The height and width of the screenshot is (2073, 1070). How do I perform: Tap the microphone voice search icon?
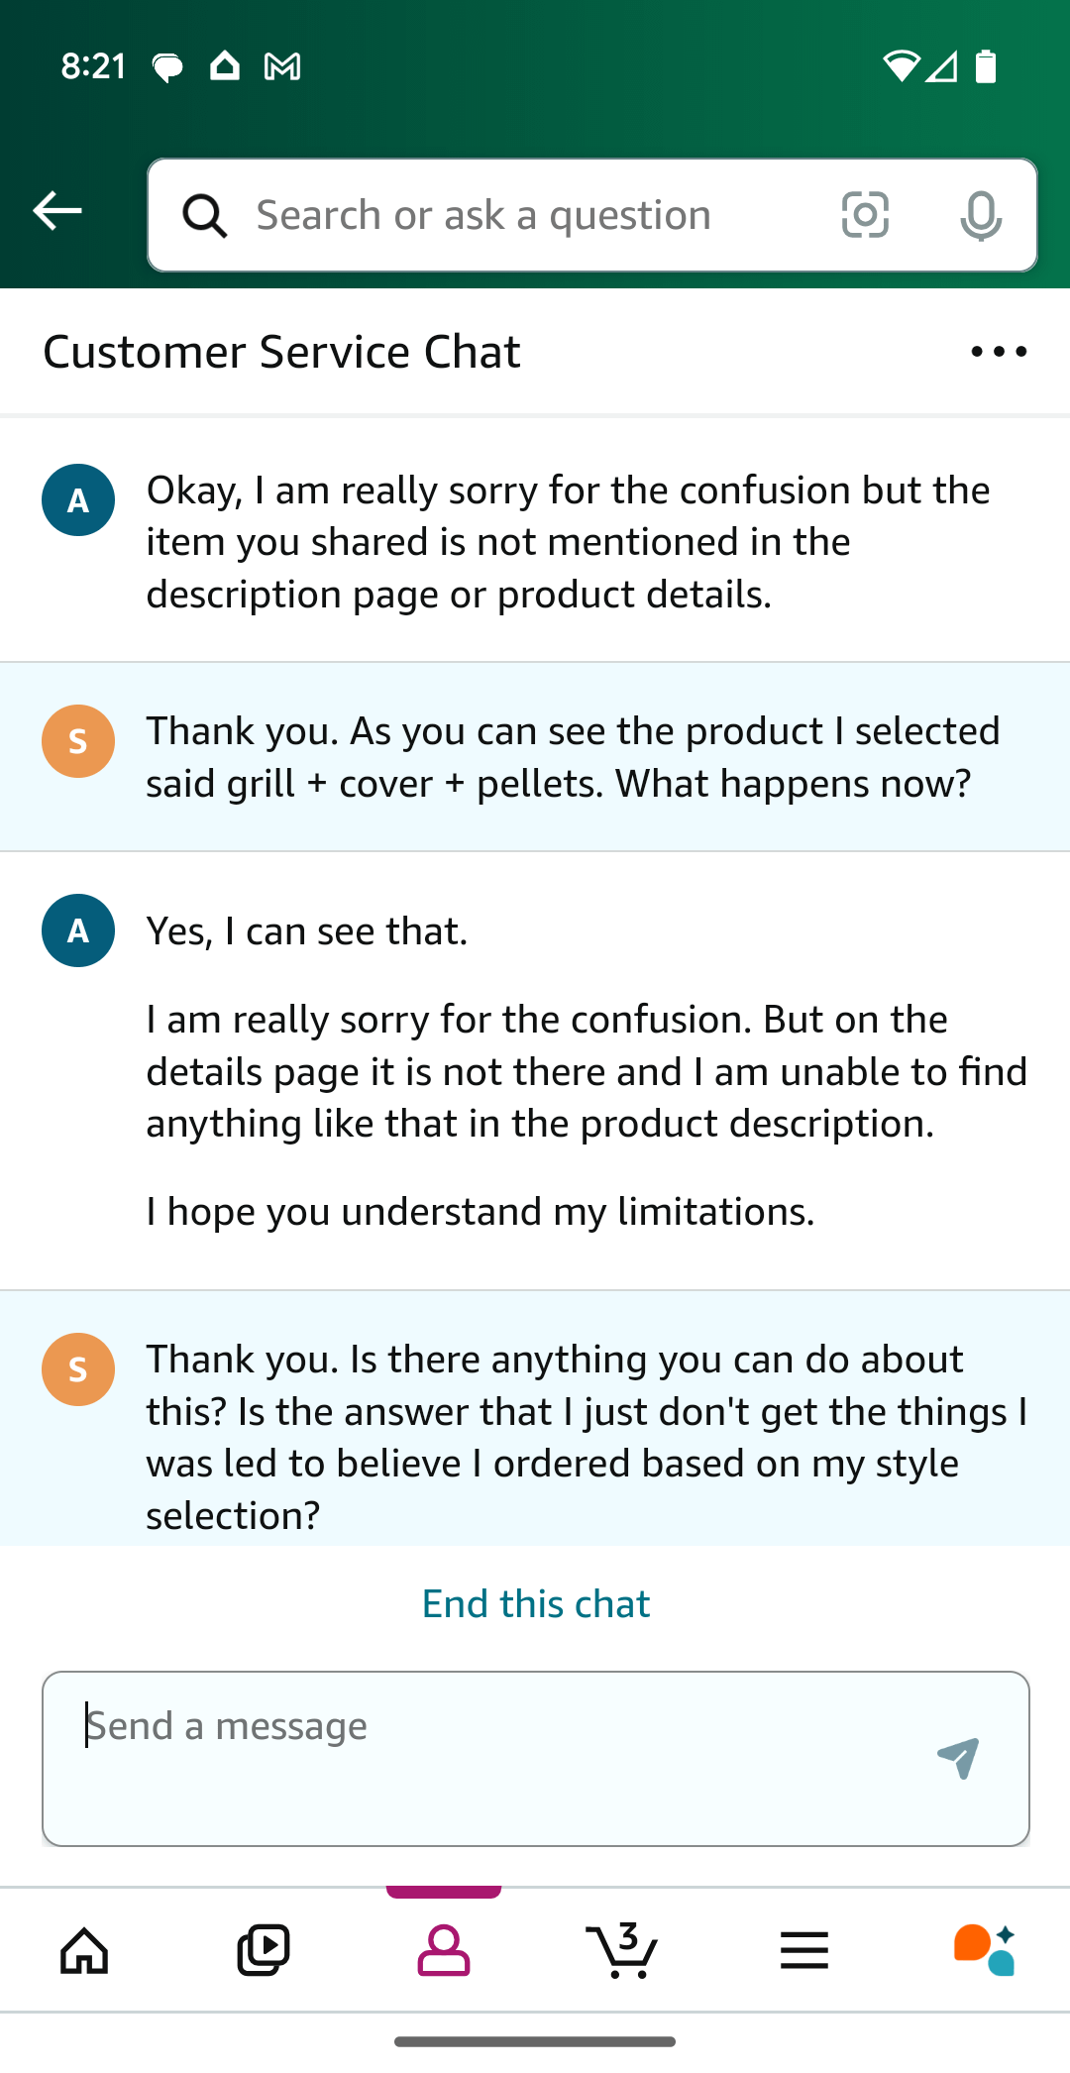981,215
